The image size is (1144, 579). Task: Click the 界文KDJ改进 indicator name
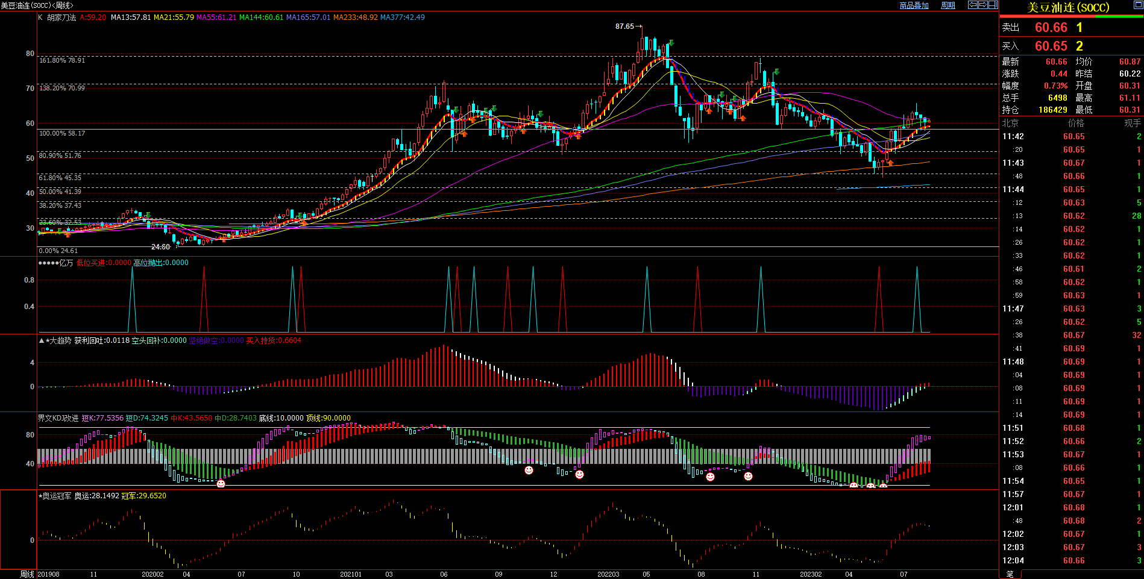pos(58,418)
